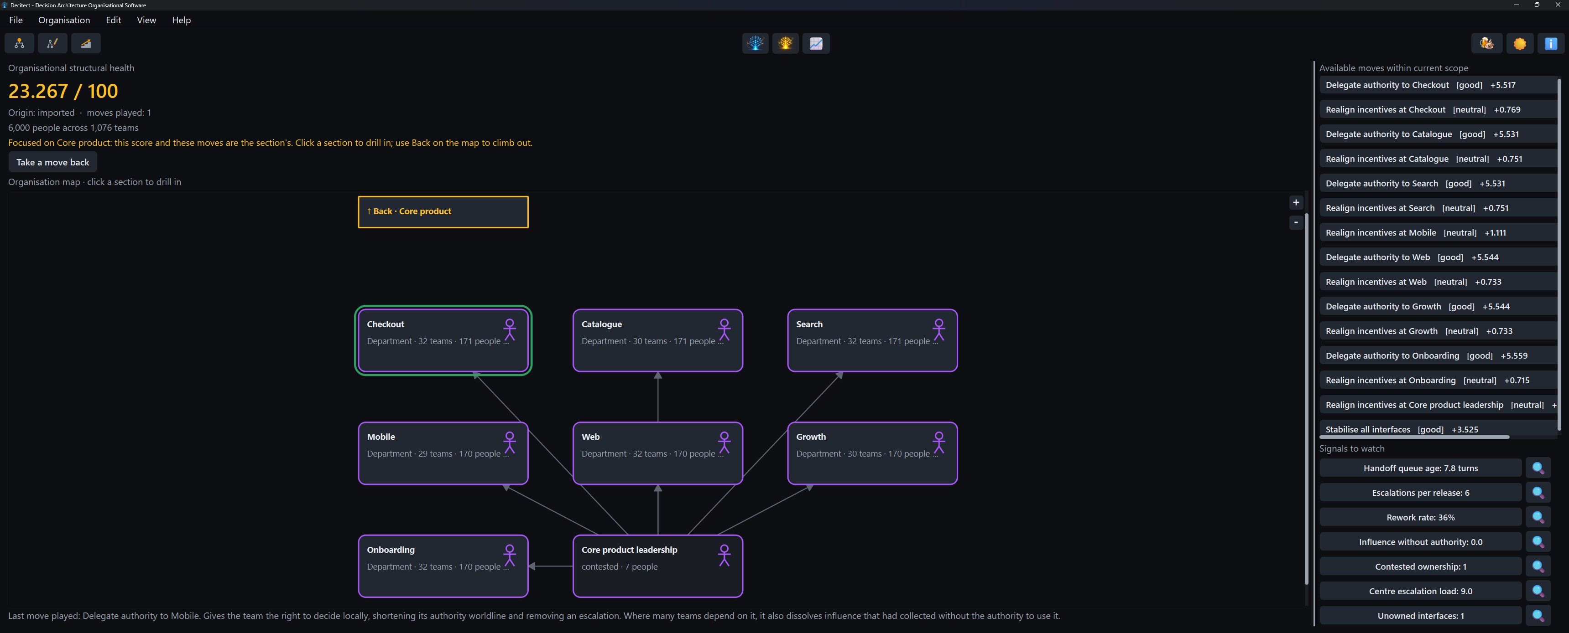Inspect the Handoff queue age signal magnifier

(1538, 468)
